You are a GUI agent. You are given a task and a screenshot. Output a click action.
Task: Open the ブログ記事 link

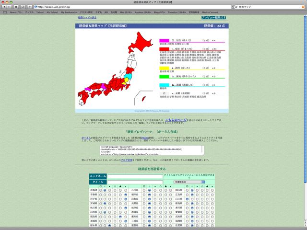pos(127,160)
